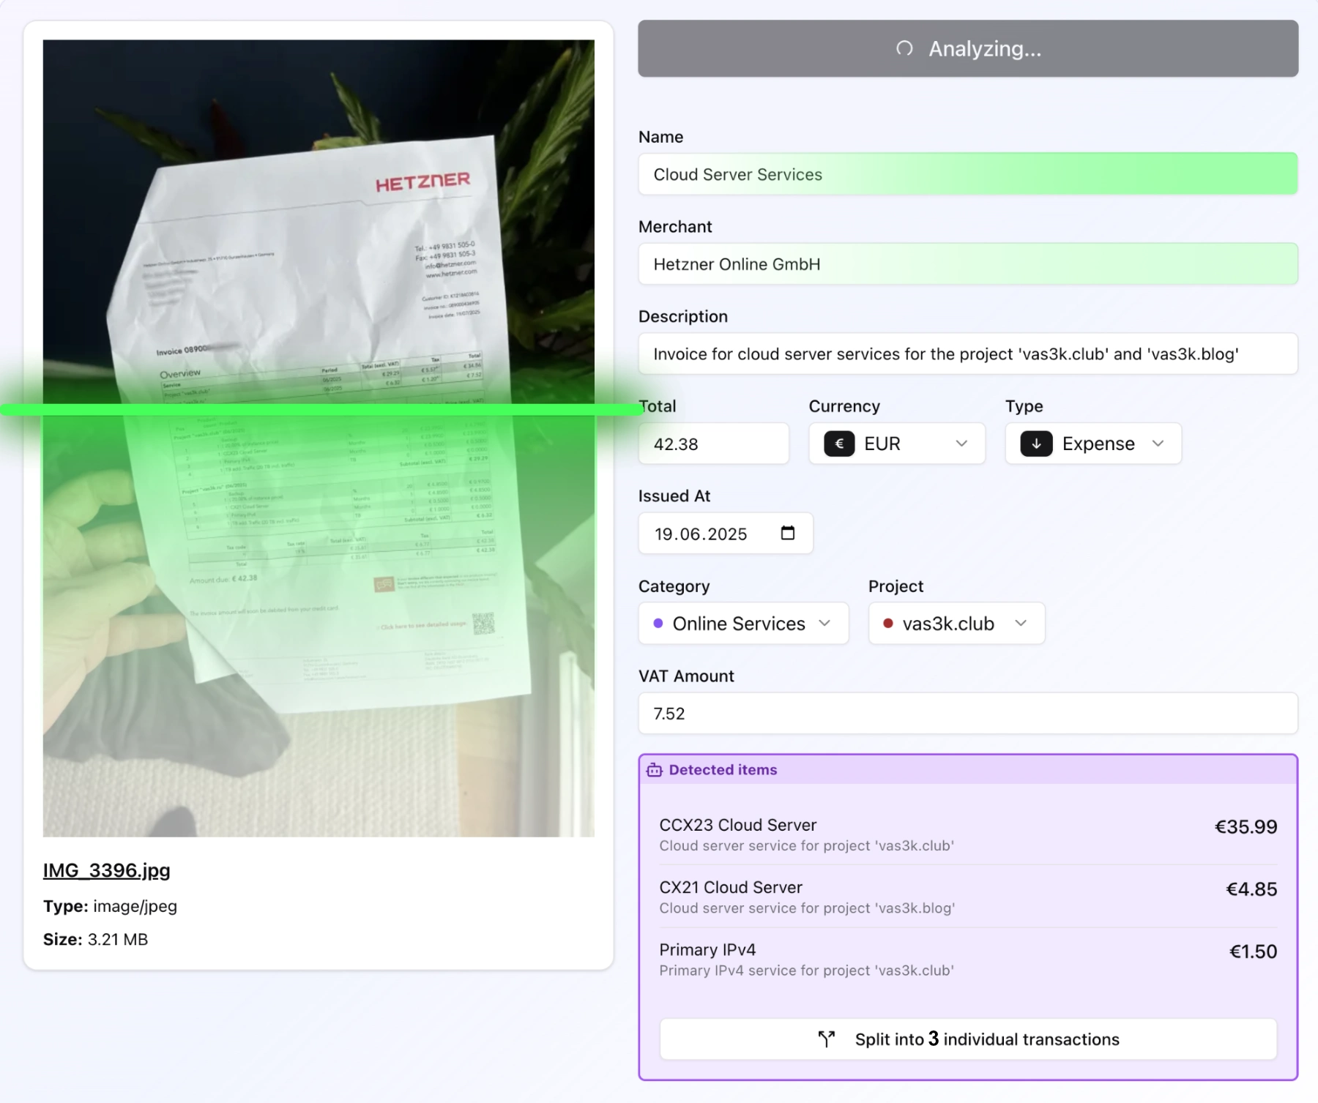Open the Currency dropdown showing EUR
Viewport: 1318px width, 1103px height.
(x=896, y=444)
